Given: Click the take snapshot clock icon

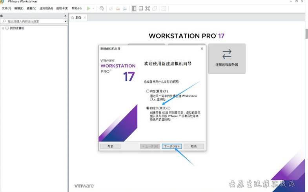Looking at the screenshot, I should (x=111, y=8).
